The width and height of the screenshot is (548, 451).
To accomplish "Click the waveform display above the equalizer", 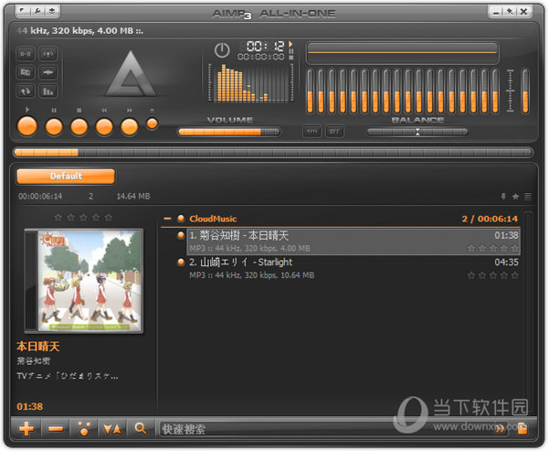I will coord(403,53).
